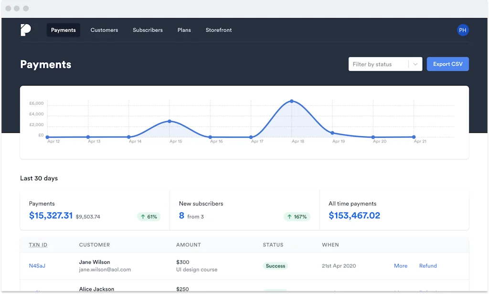Sort the table by TXN ID
The width and height of the screenshot is (489, 294).
point(38,245)
